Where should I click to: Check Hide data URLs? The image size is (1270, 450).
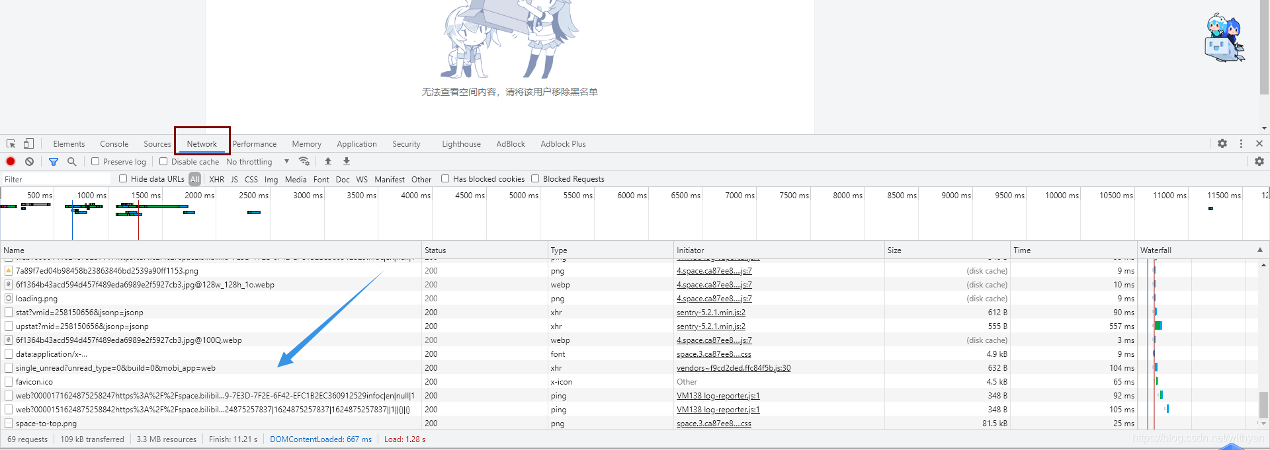click(123, 178)
